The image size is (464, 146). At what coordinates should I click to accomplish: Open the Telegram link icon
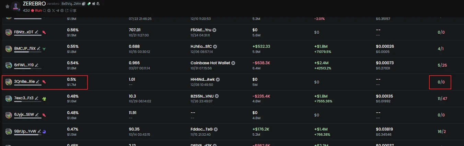(57, 11)
